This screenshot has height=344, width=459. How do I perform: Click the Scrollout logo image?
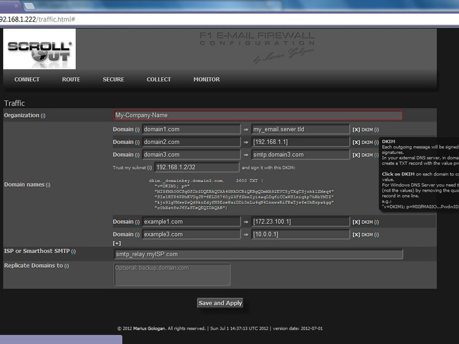coord(40,49)
